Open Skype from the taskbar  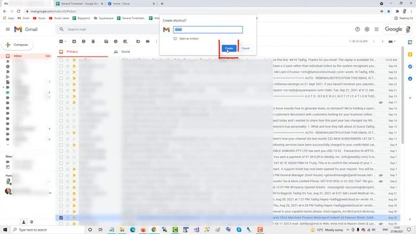[239, 229]
